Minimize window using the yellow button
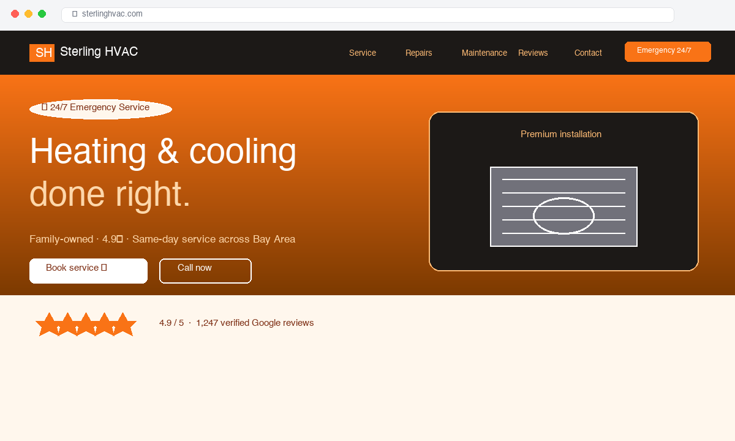Screen dimensions: 735x441 (x=29, y=14)
